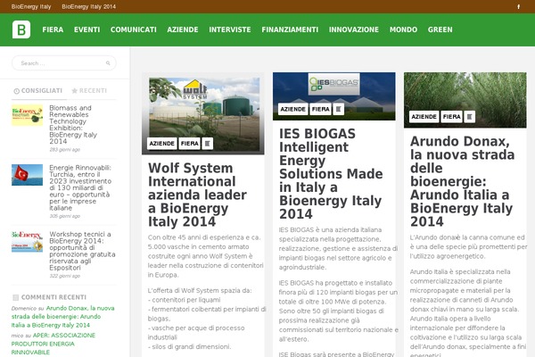Open Arundo Donax la nuova strada title
535x357 pixels.
pyautogui.click(x=462, y=181)
